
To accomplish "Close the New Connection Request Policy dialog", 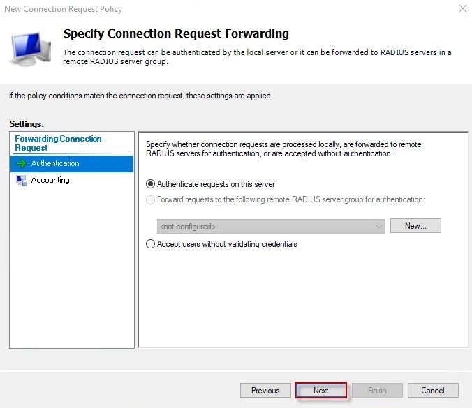I will (462, 9).
